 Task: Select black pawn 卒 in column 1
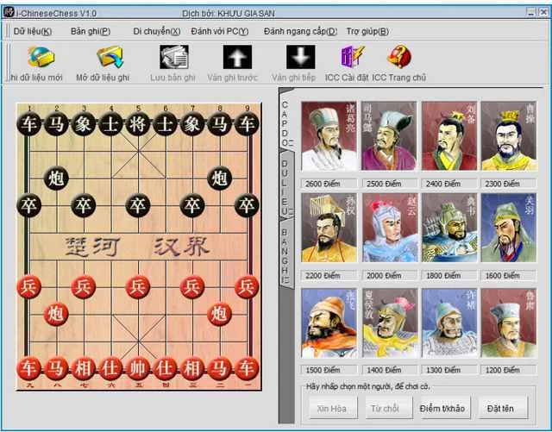[28, 205]
